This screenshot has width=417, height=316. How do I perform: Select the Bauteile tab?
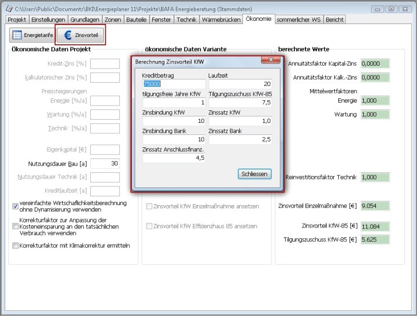(136, 20)
